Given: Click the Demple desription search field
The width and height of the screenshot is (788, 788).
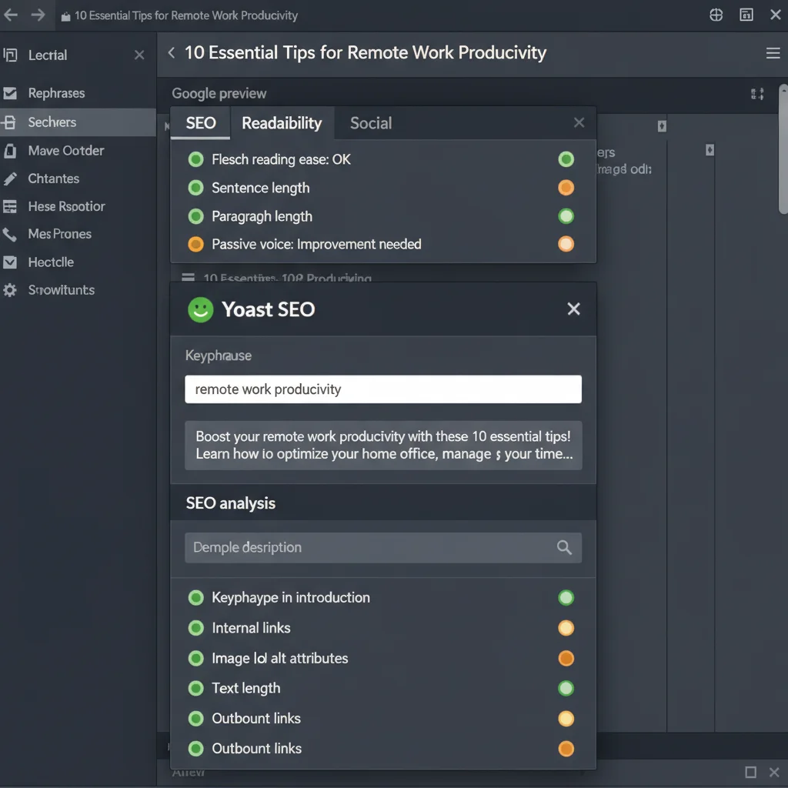Looking at the screenshot, I should pos(383,547).
